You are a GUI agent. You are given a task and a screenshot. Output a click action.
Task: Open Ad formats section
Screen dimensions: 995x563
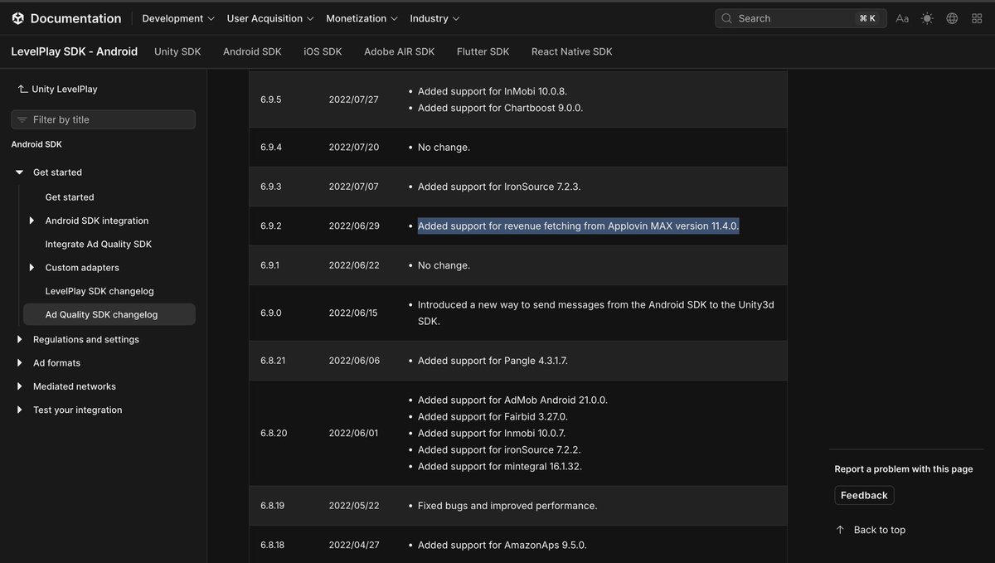pyautogui.click(x=56, y=363)
